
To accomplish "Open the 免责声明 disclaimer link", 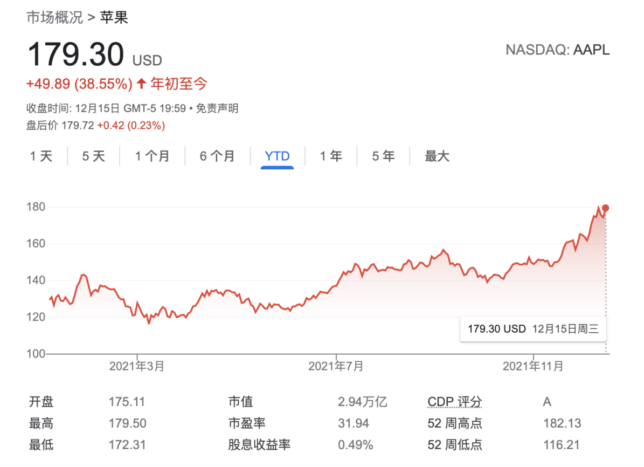I will click(217, 108).
